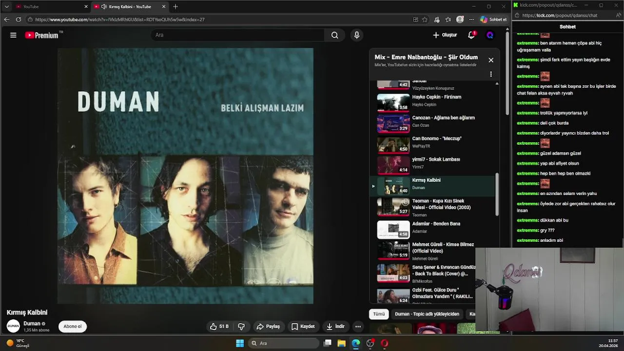Image resolution: width=624 pixels, height=351 pixels.
Task: Select the Tümü filter chip
Action: (x=379, y=314)
